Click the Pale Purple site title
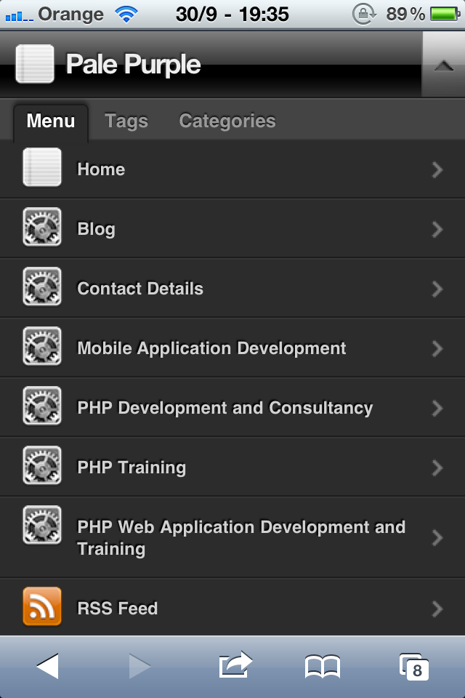This screenshot has height=698, width=465. click(x=134, y=65)
